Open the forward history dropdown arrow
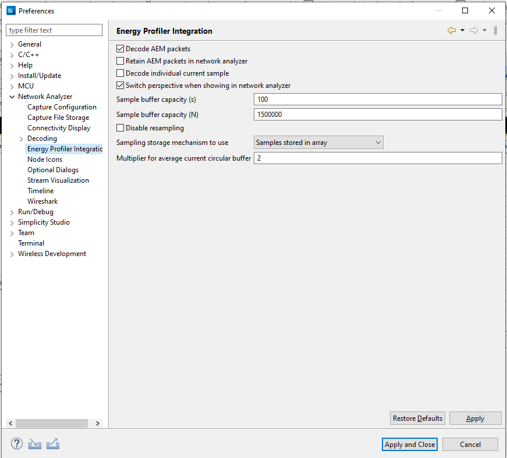 [x=484, y=30]
